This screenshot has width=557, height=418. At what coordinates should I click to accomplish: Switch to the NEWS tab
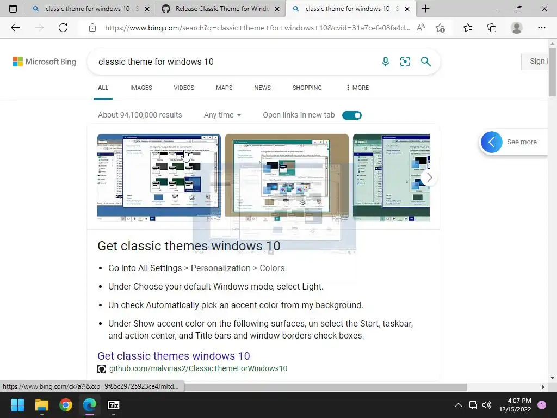[263, 88]
